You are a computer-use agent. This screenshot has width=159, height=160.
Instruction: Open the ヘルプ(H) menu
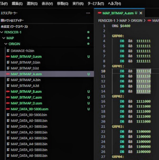[x=114, y=4]
